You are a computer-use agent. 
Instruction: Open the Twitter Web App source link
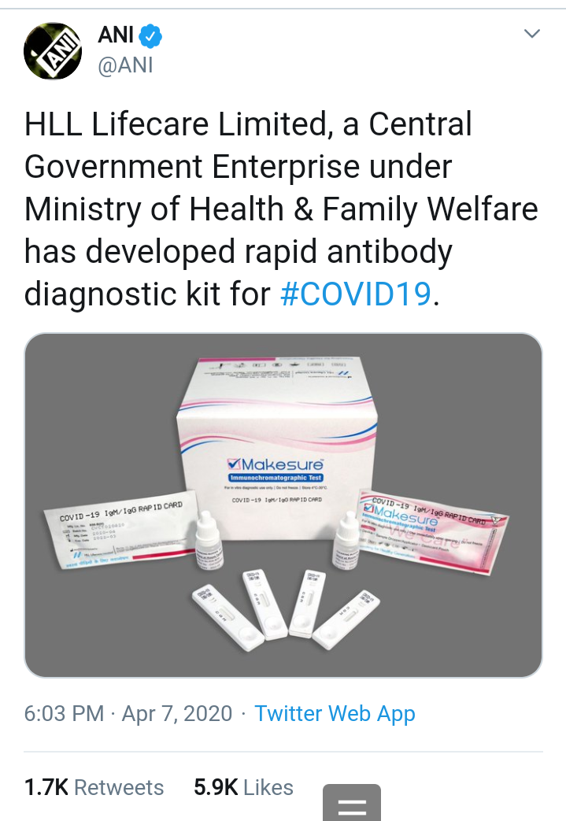coord(335,714)
